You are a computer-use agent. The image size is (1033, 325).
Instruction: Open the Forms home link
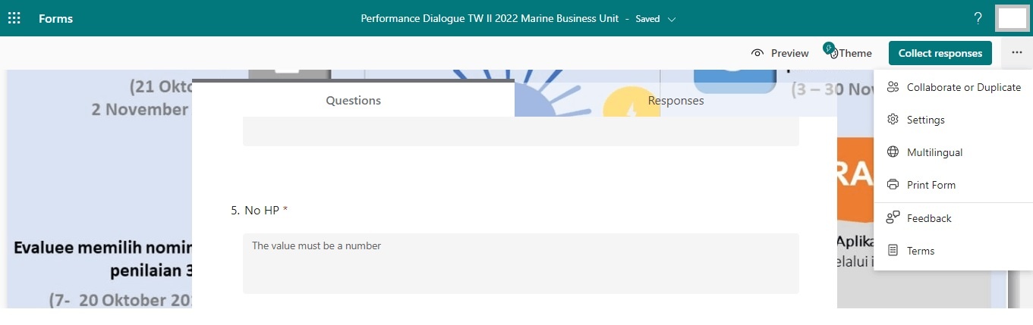(x=55, y=18)
